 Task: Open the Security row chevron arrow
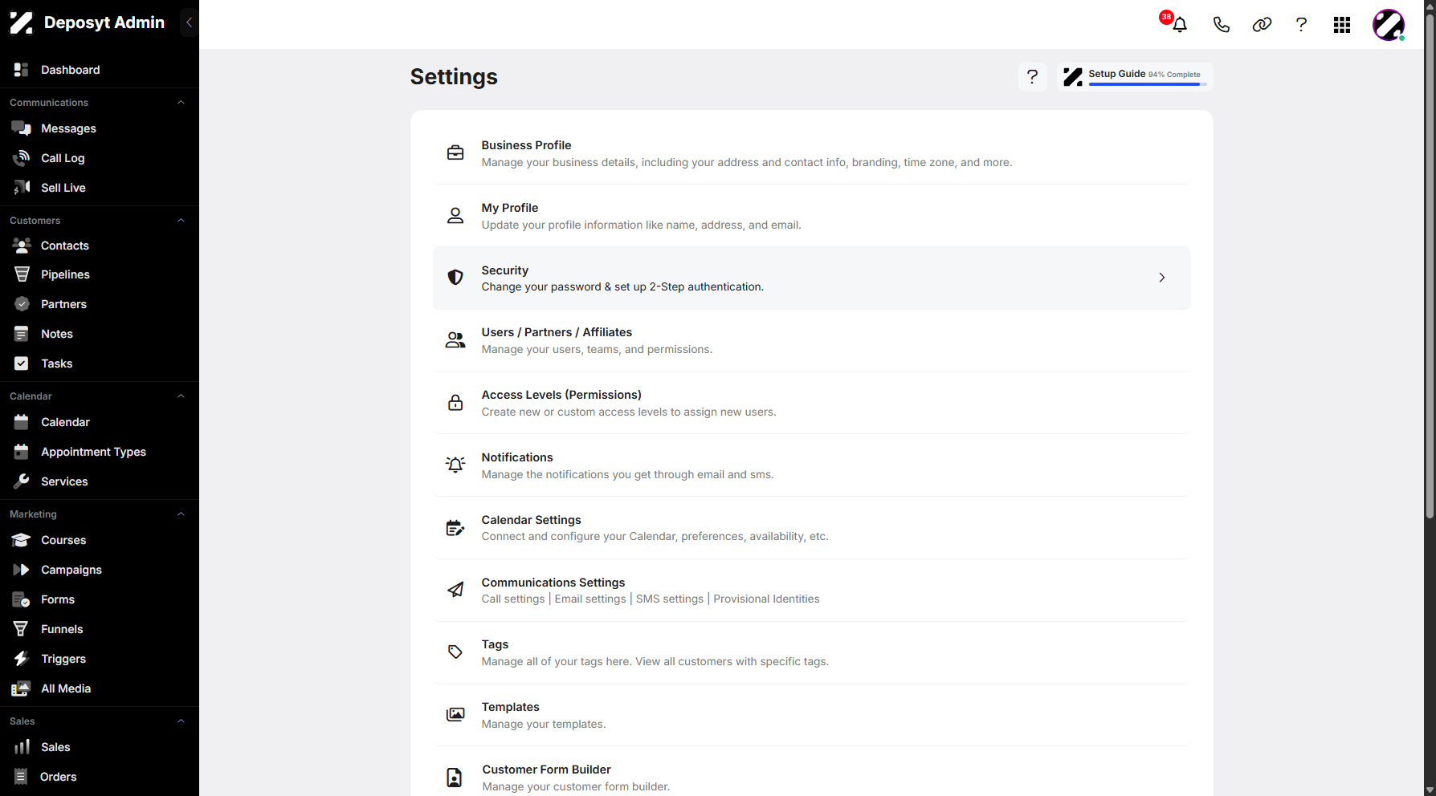[x=1161, y=278]
